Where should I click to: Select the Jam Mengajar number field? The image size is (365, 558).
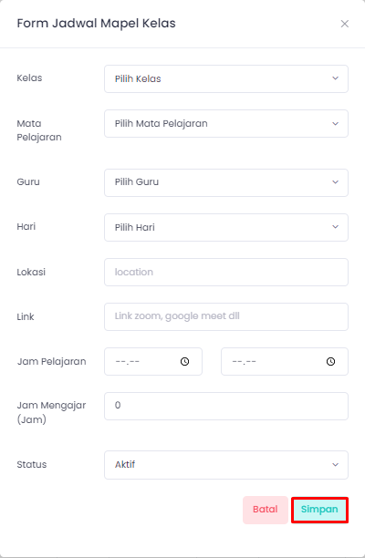[226, 406]
